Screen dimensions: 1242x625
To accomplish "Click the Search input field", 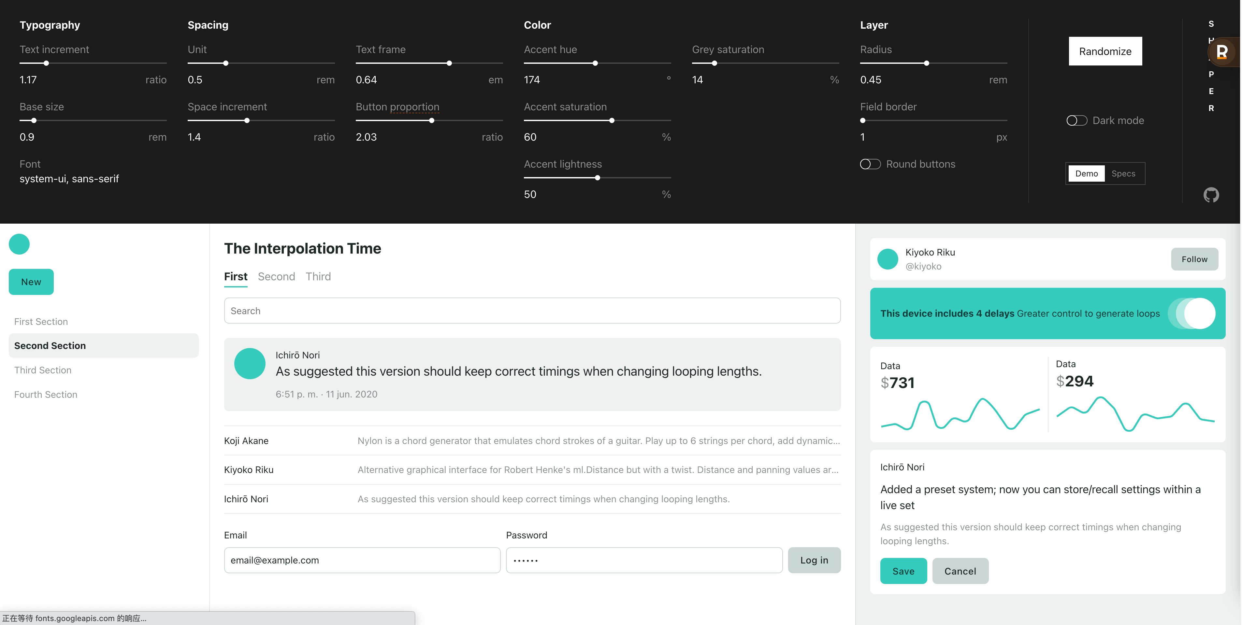I will [x=532, y=311].
